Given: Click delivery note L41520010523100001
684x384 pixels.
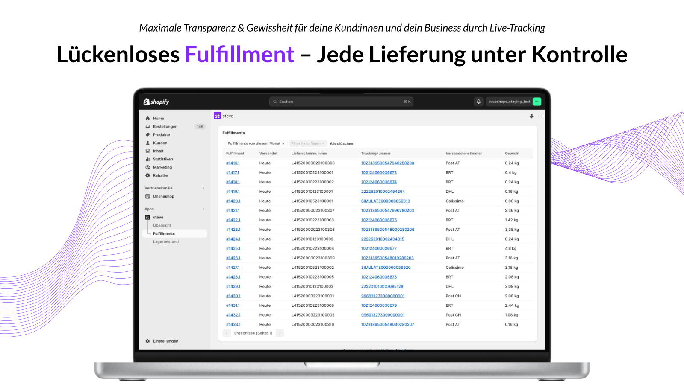Looking at the screenshot, I should tap(313, 201).
